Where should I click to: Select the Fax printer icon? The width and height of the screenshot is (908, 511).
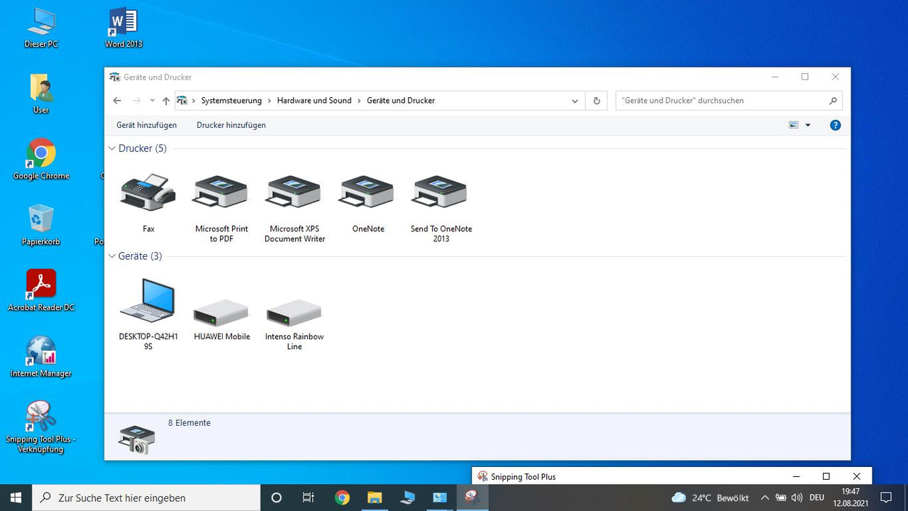pos(148,192)
